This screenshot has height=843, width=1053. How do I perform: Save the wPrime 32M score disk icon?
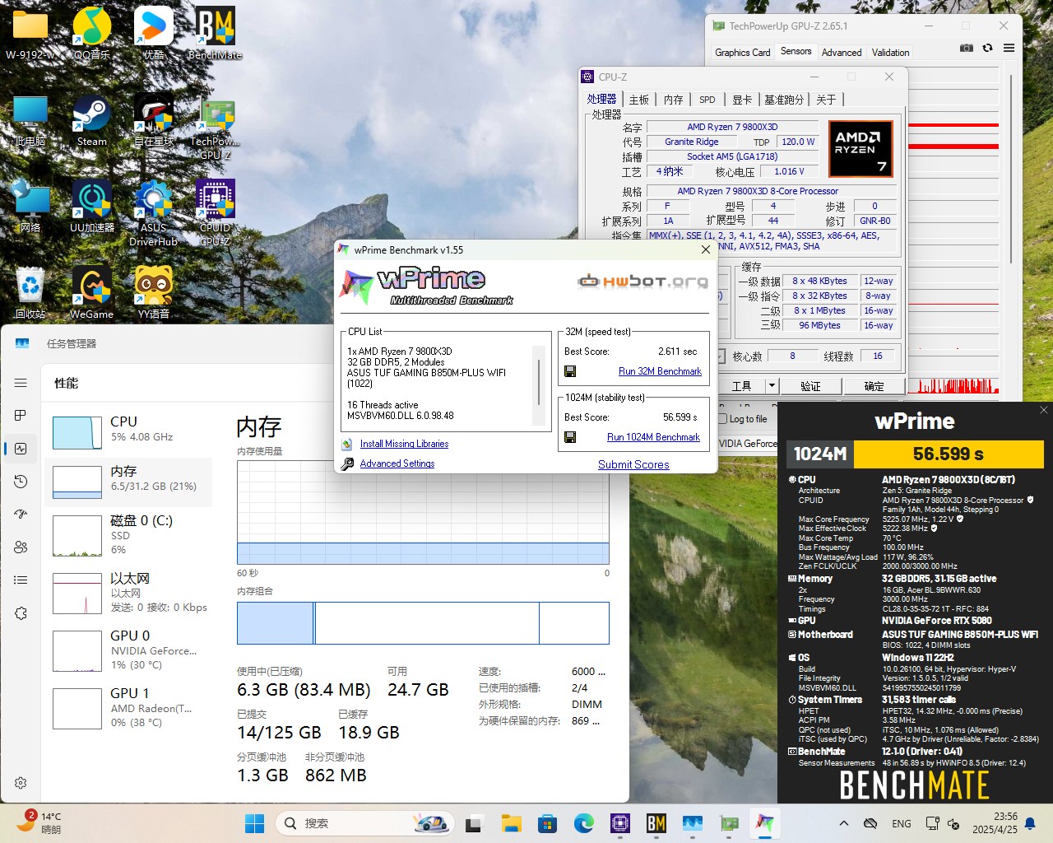(x=570, y=371)
